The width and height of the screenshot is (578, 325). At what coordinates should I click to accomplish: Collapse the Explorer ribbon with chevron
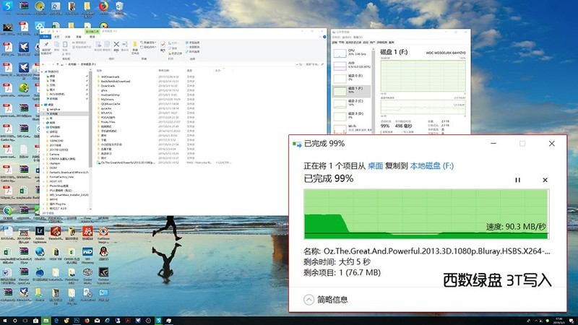[320, 37]
